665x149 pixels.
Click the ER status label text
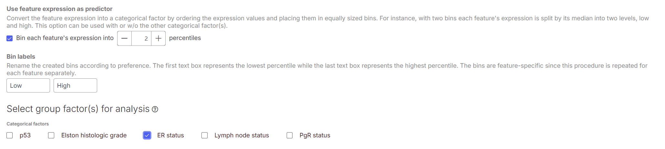point(170,135)
